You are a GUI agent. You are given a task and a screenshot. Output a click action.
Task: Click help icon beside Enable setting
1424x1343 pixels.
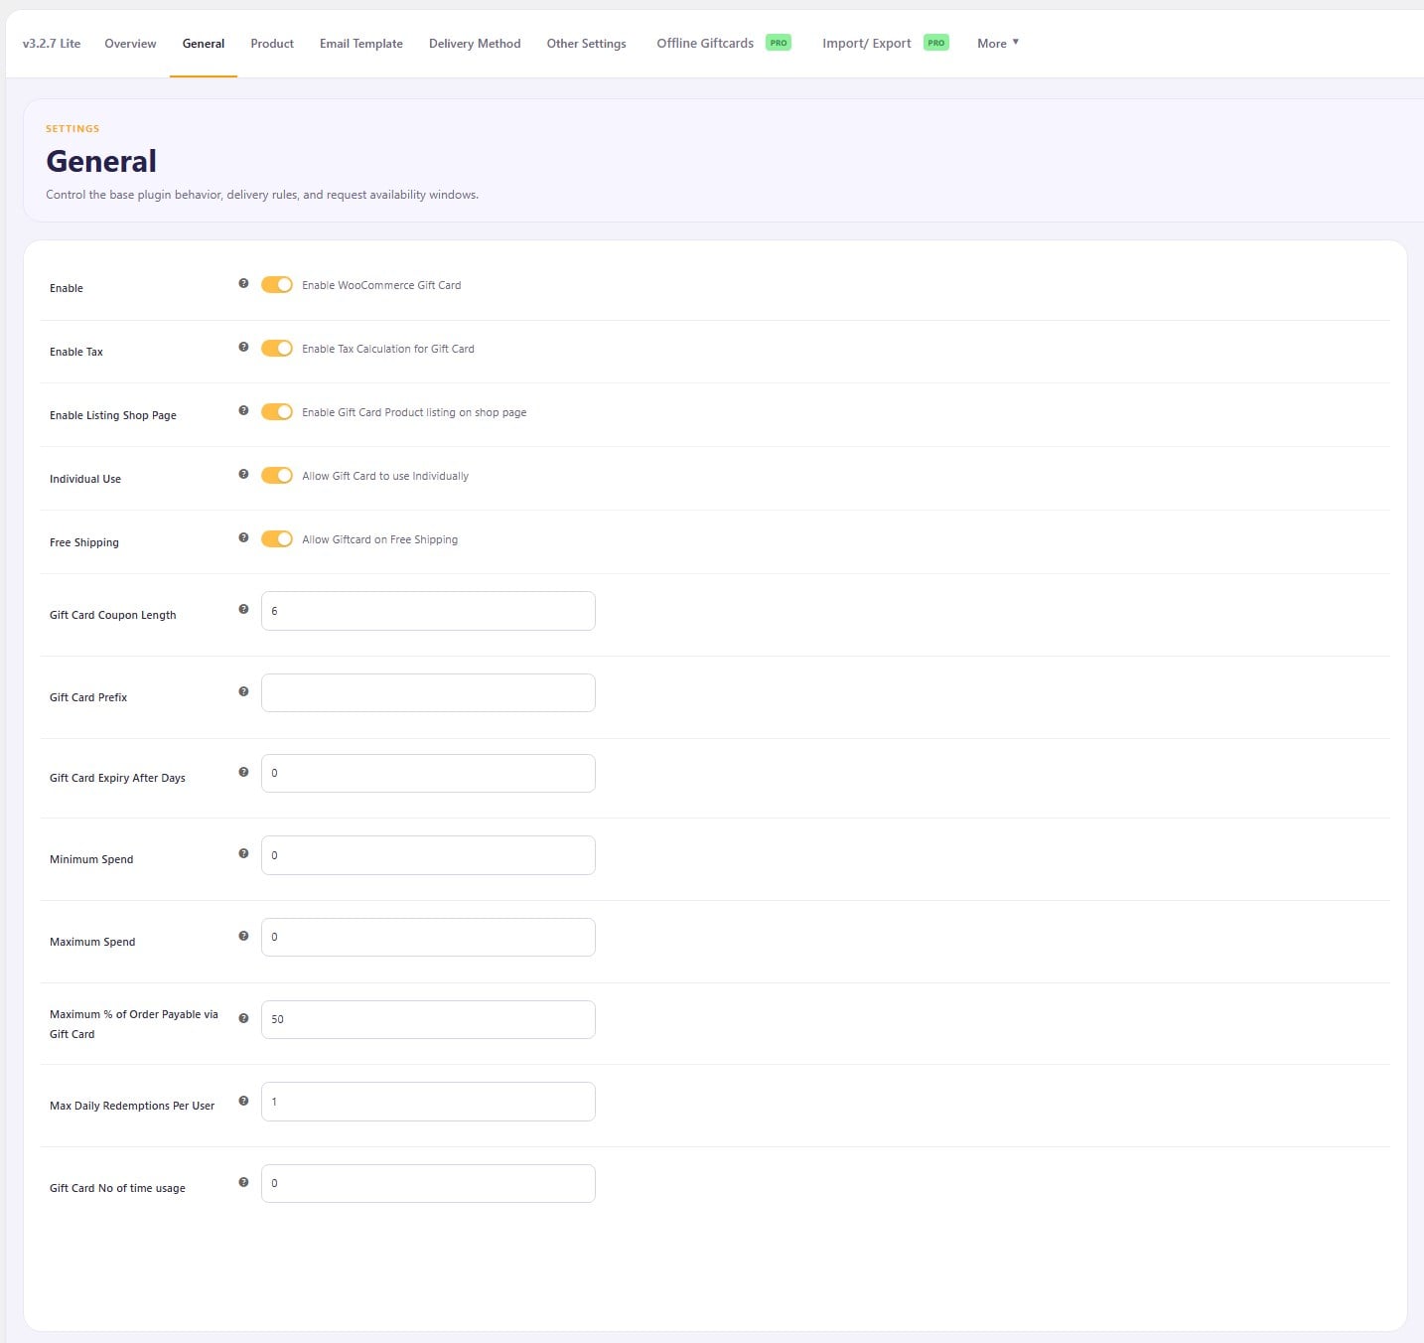(243, 284)
